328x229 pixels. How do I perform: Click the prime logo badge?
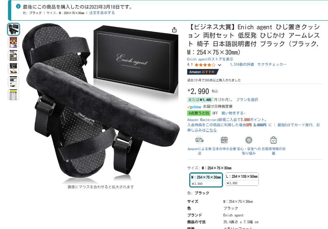[194, 107]
